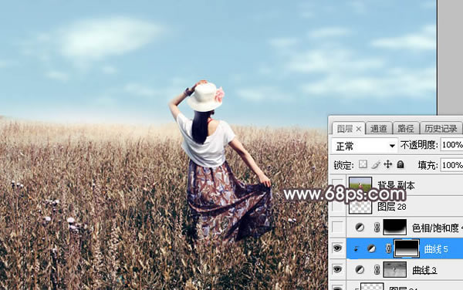Switch to the 路径 tab
The image size is (463, 290).
click(x=406, y=129)
